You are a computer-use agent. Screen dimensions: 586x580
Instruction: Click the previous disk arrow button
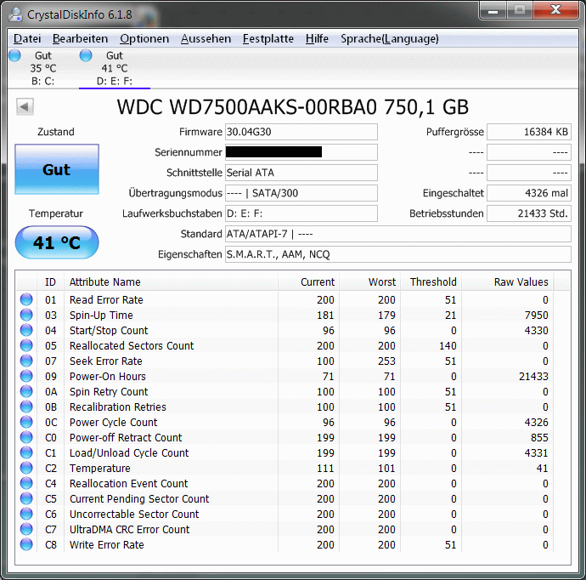pos(25,107)
